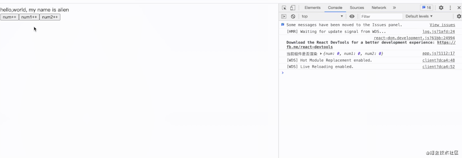Switch to the Sources tab

click(357, 8)
